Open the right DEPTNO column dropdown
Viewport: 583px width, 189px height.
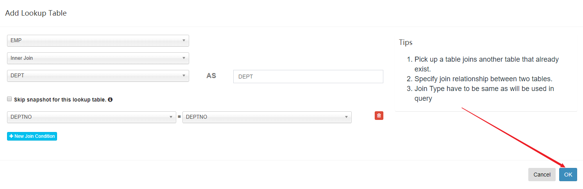(266, 117)
